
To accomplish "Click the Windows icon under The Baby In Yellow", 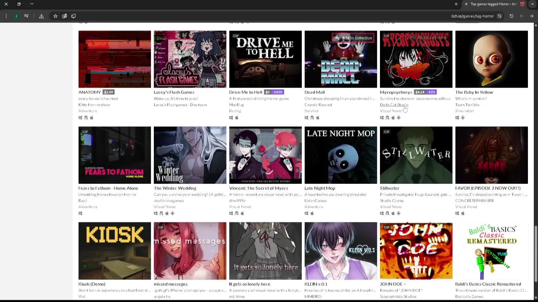I will (x=457, y=118).
